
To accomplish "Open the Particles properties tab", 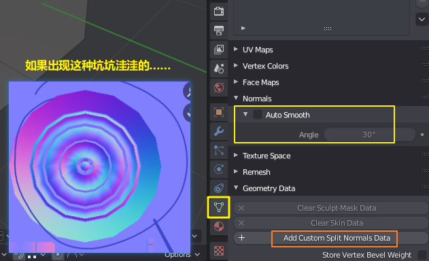I will (219, 150).
